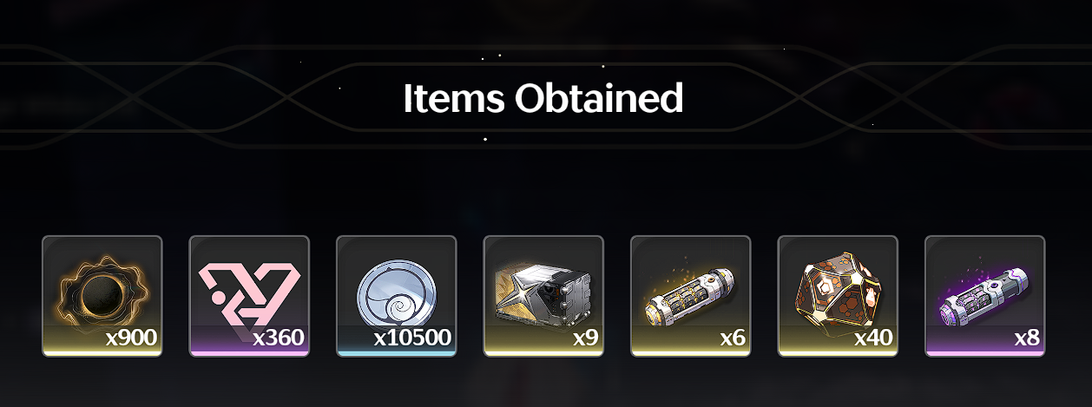Click the yellow rarity bar under x40
Viewport: 1092px width, 407px height.
point(838,353)
